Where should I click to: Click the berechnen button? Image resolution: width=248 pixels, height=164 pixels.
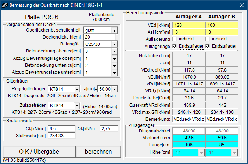tap(98, 152)
